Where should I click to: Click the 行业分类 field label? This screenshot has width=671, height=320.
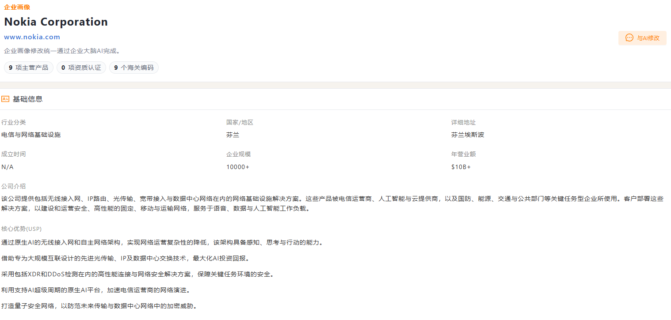click(14, 122)
